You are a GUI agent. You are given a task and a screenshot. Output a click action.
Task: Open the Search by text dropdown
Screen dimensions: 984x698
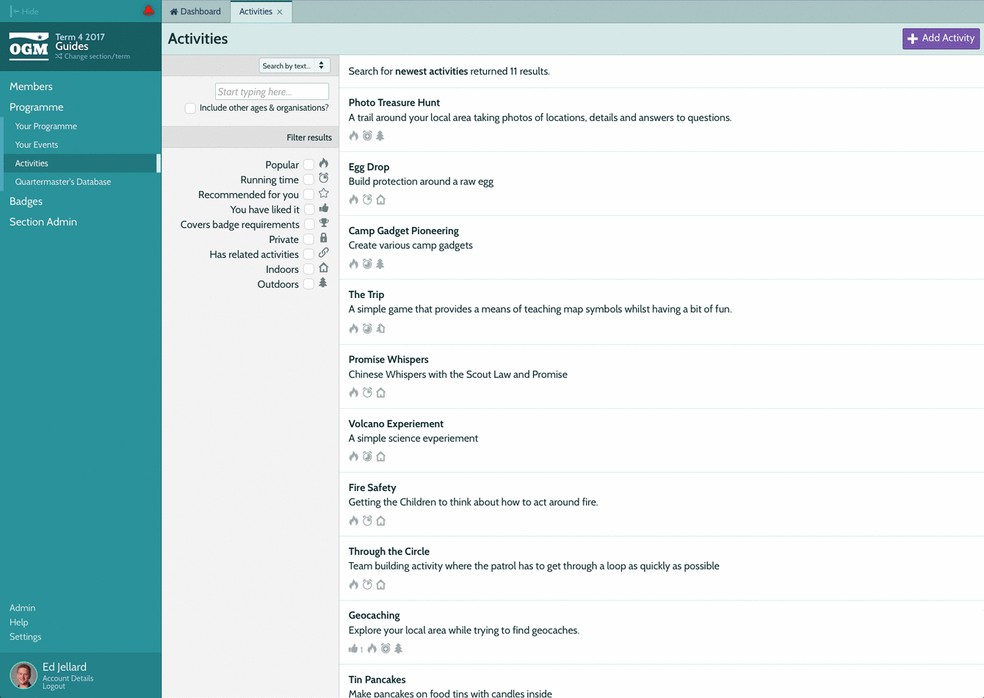294,66
